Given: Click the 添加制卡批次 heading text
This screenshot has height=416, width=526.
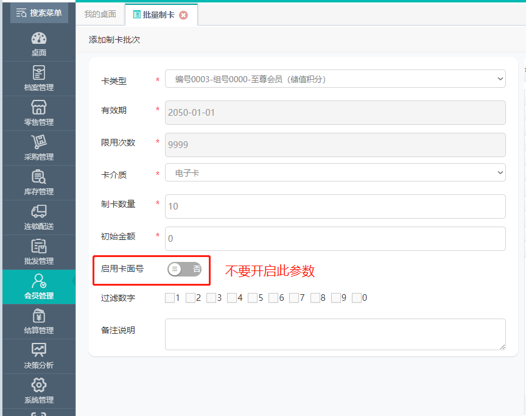Looking at the screenshot, I should coord(114,40).
